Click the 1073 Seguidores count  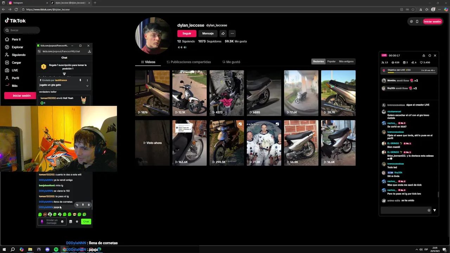pyautogui.click(x=210, y=41)
